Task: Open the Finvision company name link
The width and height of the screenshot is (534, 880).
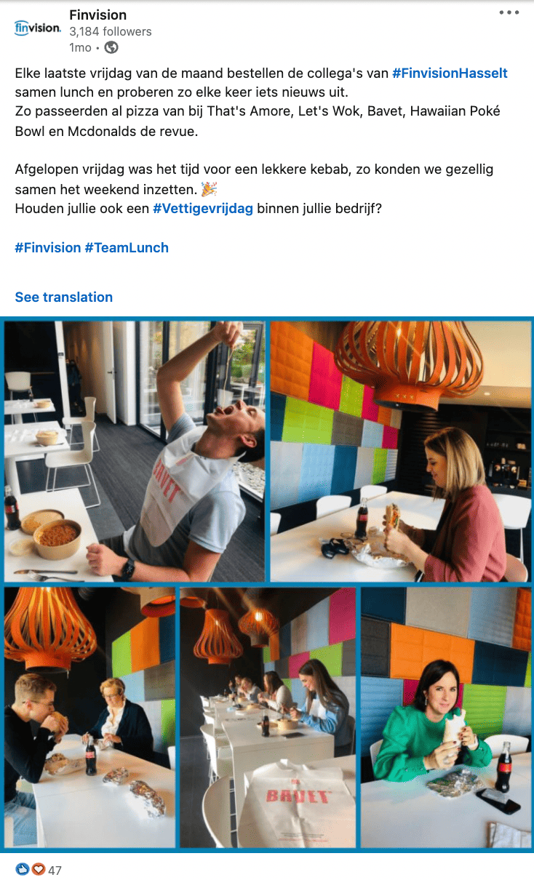Action: (x=97, y=15)
